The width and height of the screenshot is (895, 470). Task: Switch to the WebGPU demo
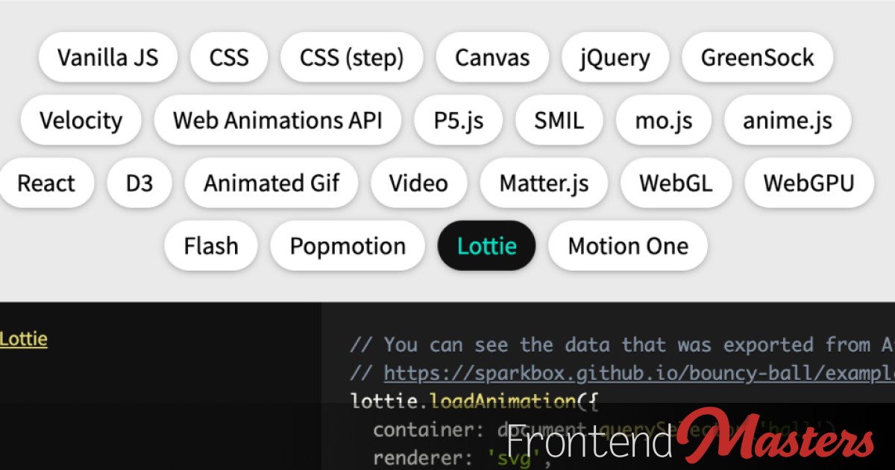pyautogui.click(x=809, y=183)
